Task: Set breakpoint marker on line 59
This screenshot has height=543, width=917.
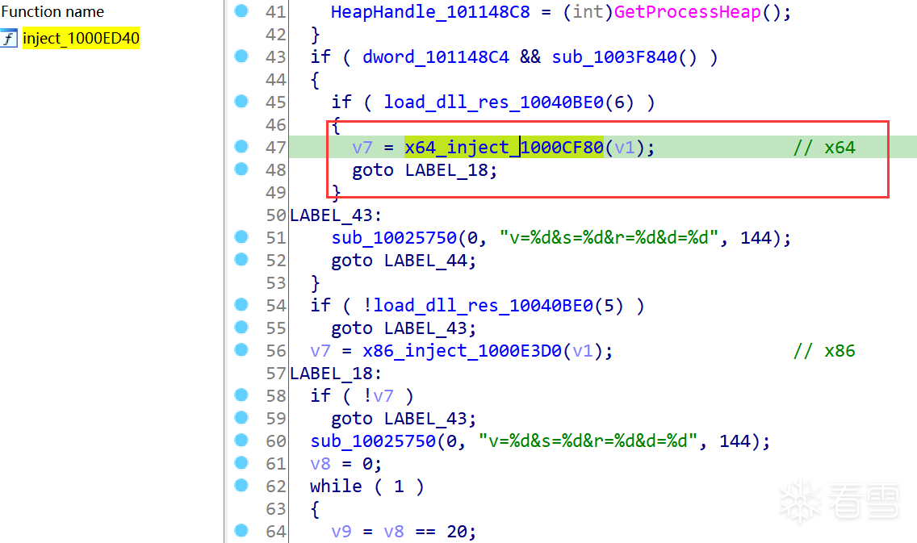Action: (x=241, y=417)
